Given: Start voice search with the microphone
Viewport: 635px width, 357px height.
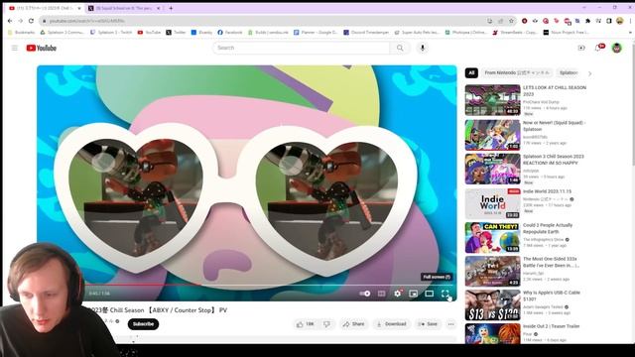Looking at the screenshot, I should [x=423, y=48].
